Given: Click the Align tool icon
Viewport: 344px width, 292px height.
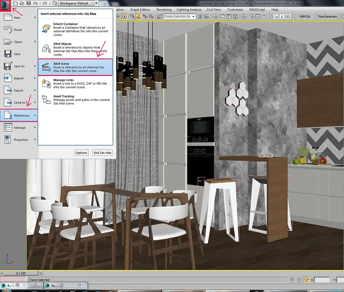Looking at the screenshot, I should [x=207, y=16].
